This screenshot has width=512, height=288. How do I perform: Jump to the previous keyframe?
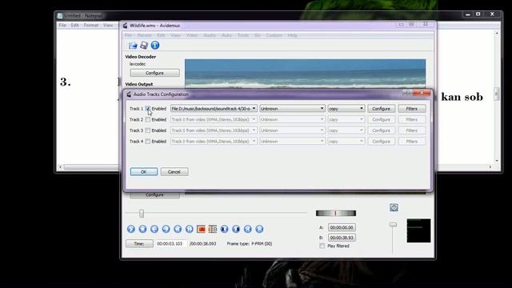pos(178,229)
